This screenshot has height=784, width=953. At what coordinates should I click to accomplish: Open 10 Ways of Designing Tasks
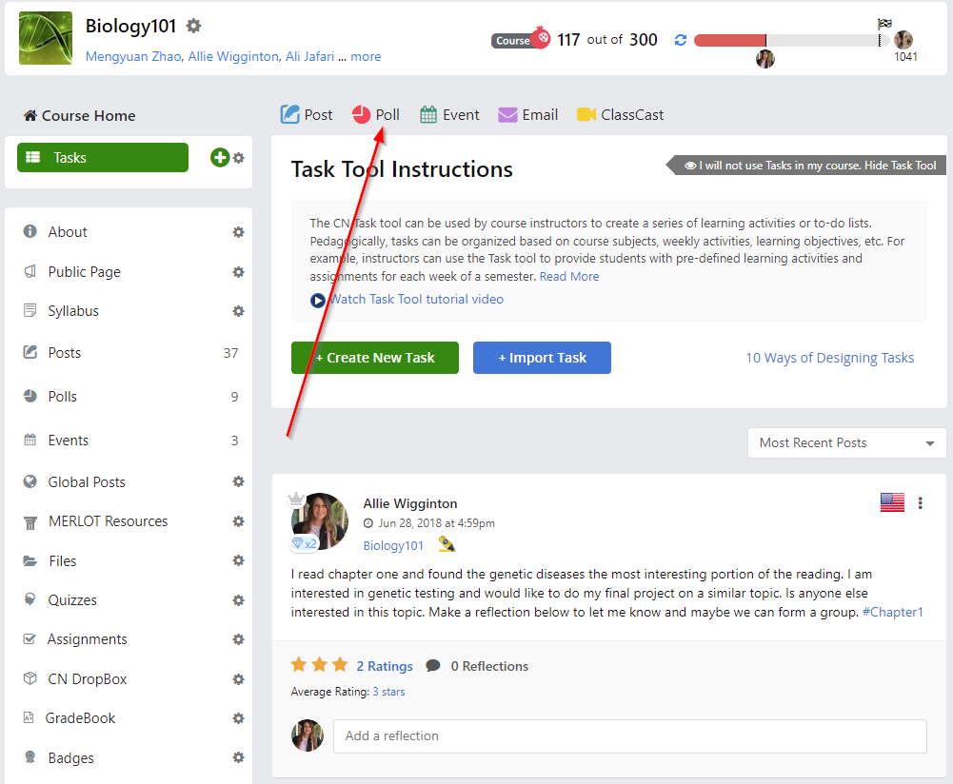tap(829, 358)
